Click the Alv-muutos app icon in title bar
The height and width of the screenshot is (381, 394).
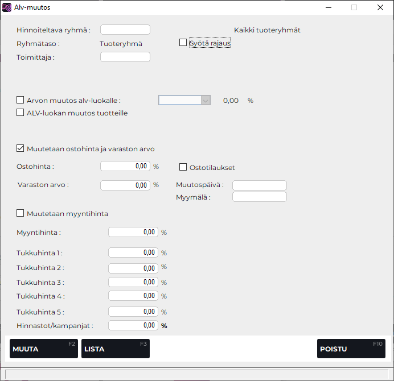[x=7, y=7]
